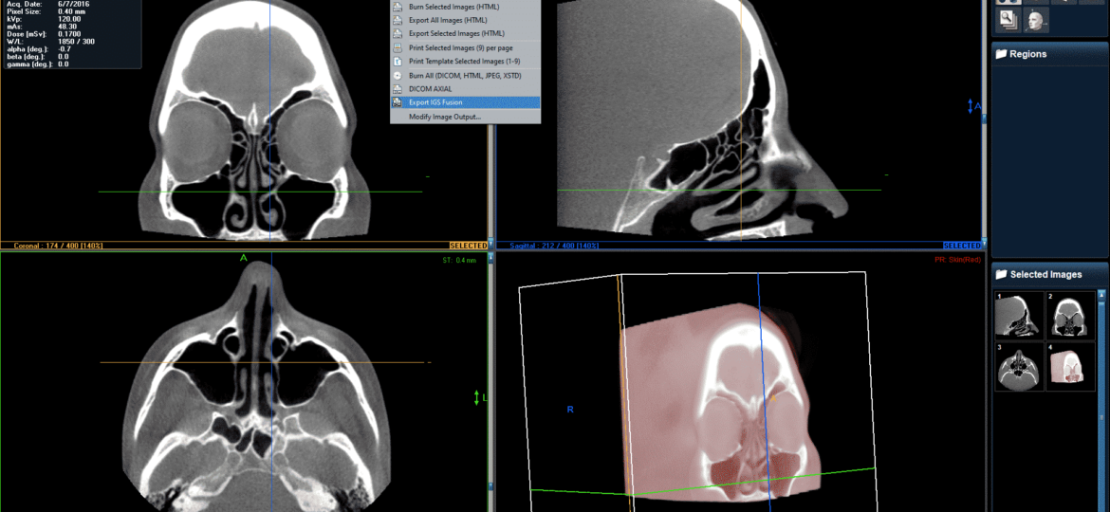This screenshot has width=1110, height=512.
Task: Pick axial thumbnail number 3
Action: pos(1017,367)
